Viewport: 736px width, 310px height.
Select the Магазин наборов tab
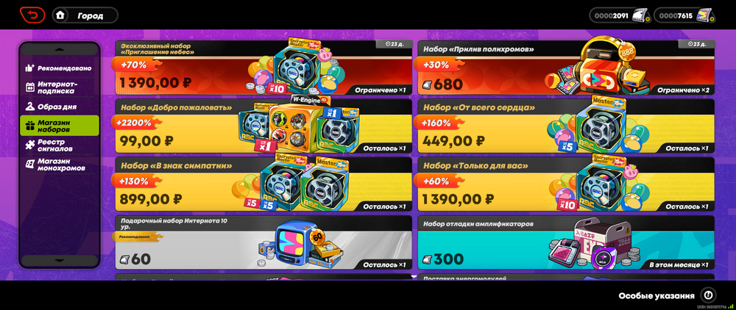point(59,126)
